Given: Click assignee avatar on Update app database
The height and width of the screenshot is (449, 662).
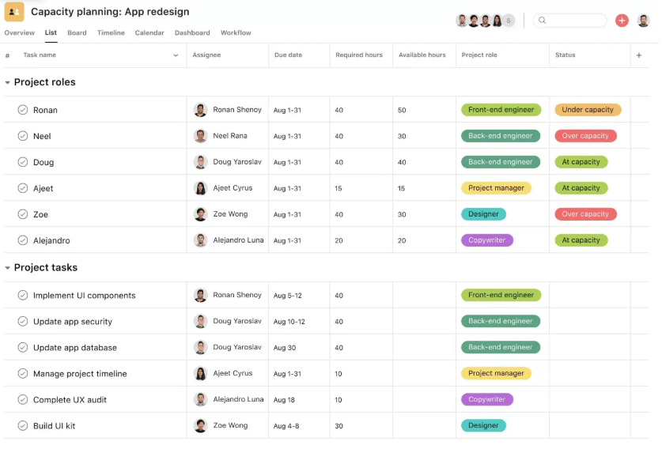Looking at the screenshot, I should [x=200, y=348].
